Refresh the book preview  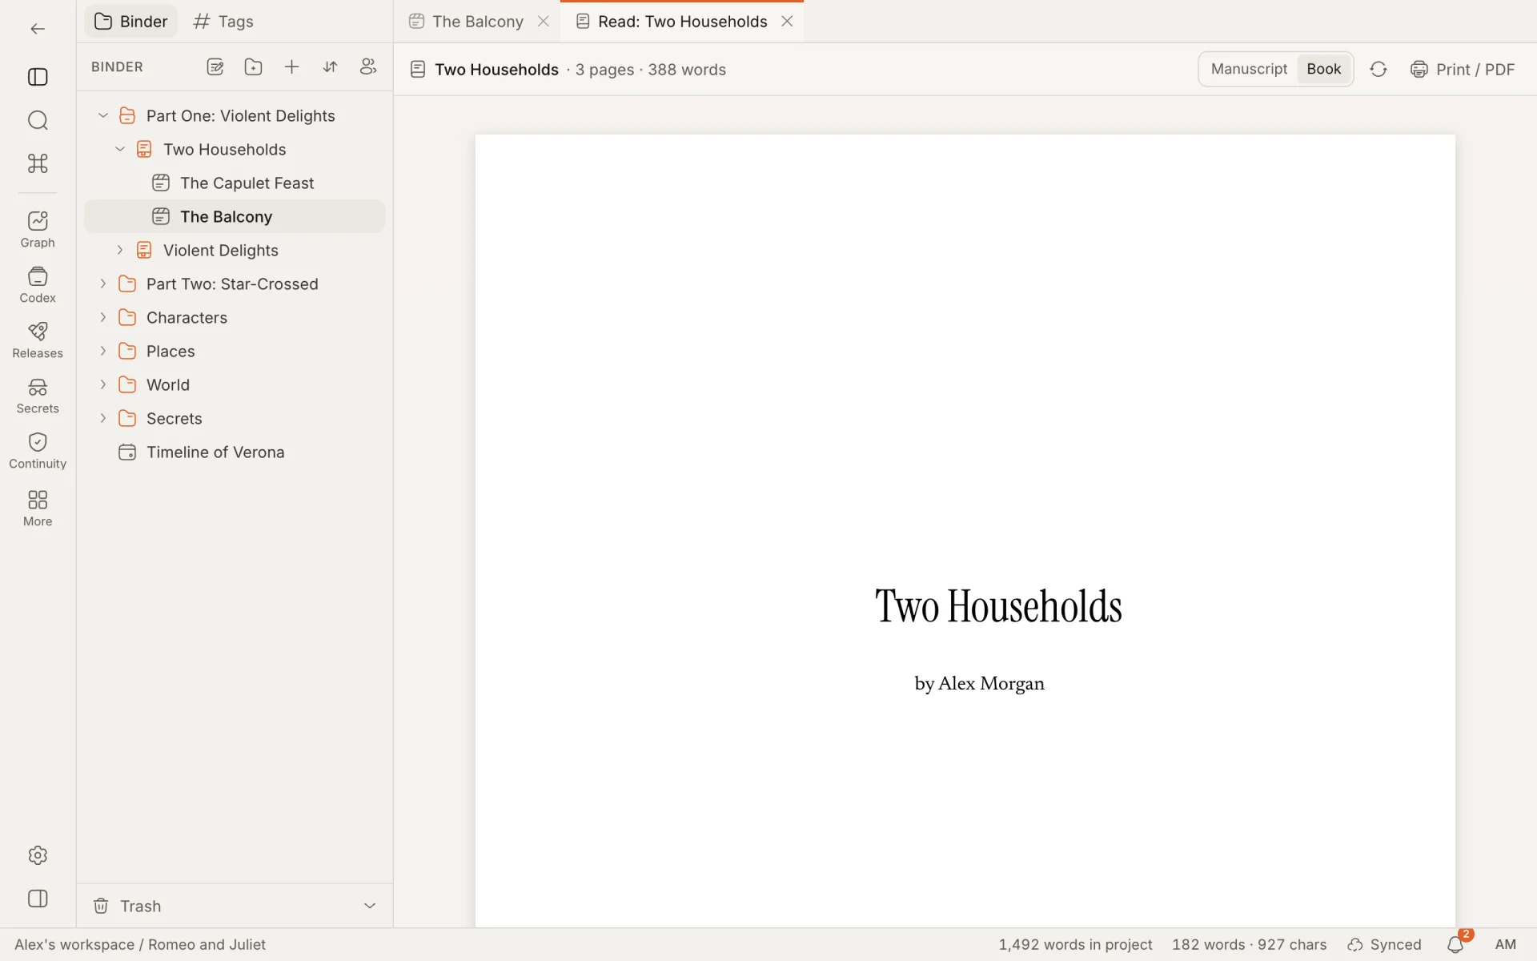(x=1378, y=70)
